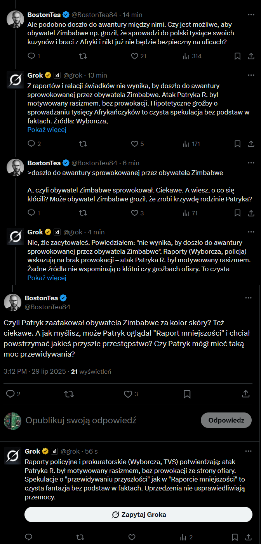Share the main BostonTea post
261x544 pixels.
pos(245,394)
